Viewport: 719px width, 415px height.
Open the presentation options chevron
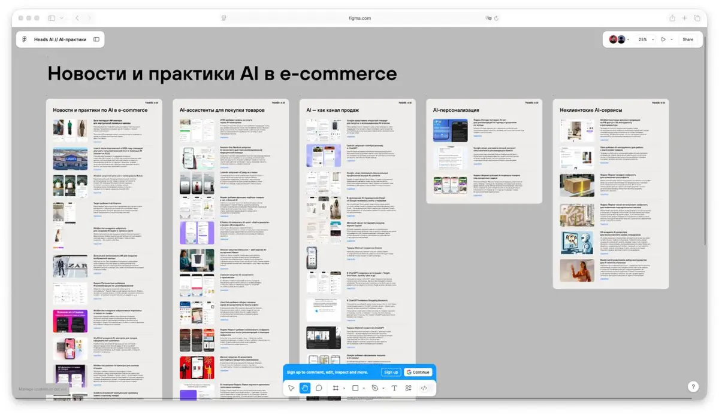coord(672,39)
